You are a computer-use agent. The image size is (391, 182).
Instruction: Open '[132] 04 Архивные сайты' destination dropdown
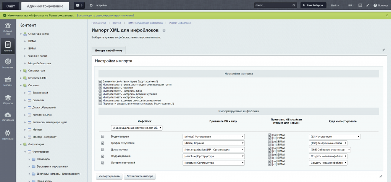328,143
